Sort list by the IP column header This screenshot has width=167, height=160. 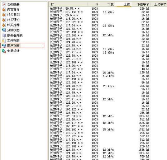pyautogui.click(x=68, y=4)
